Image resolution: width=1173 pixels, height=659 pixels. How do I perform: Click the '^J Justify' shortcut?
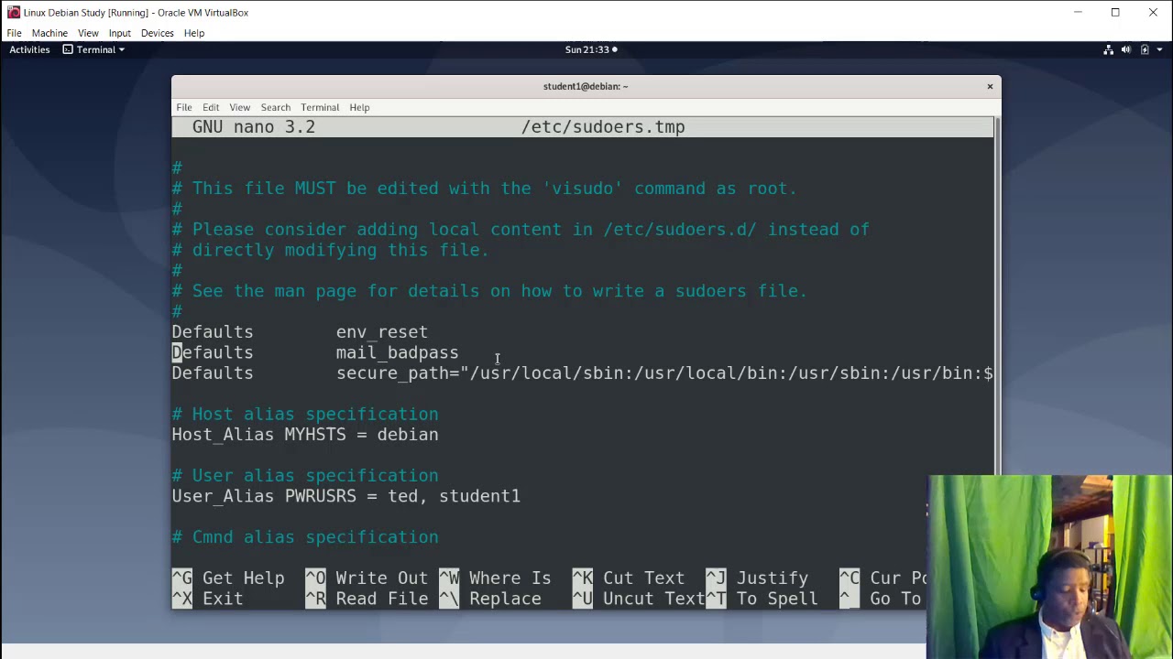pyautogui.click(x=757, y=578)
